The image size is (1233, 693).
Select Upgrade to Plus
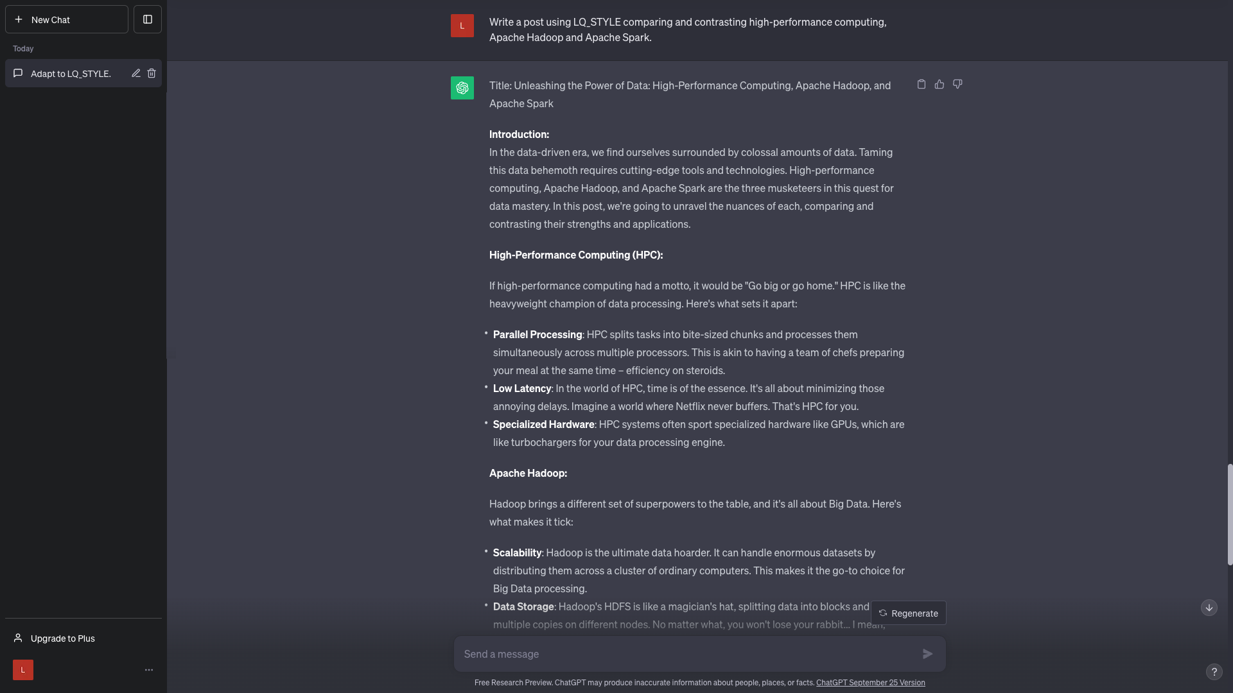63,638
